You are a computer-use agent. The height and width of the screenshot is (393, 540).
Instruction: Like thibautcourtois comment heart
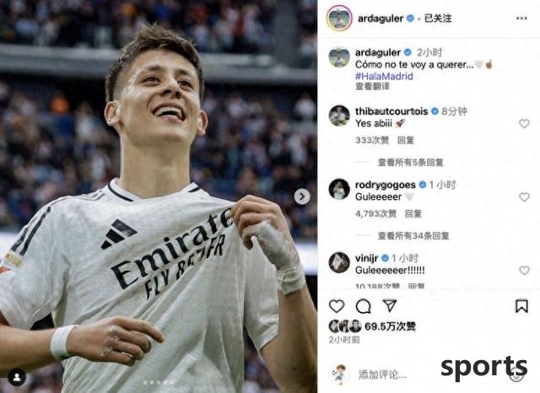click(x=524, y=123)
